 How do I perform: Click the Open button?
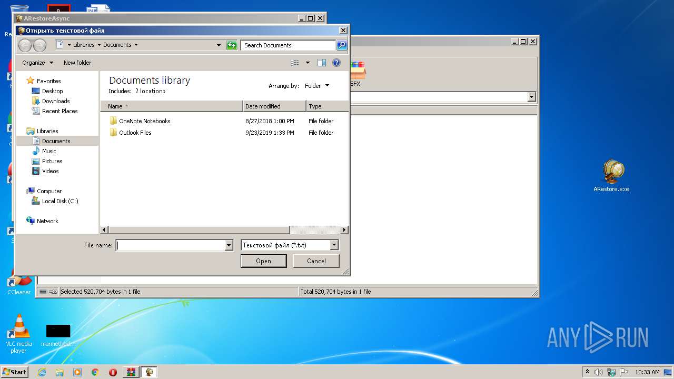click(x=263, y=261)
